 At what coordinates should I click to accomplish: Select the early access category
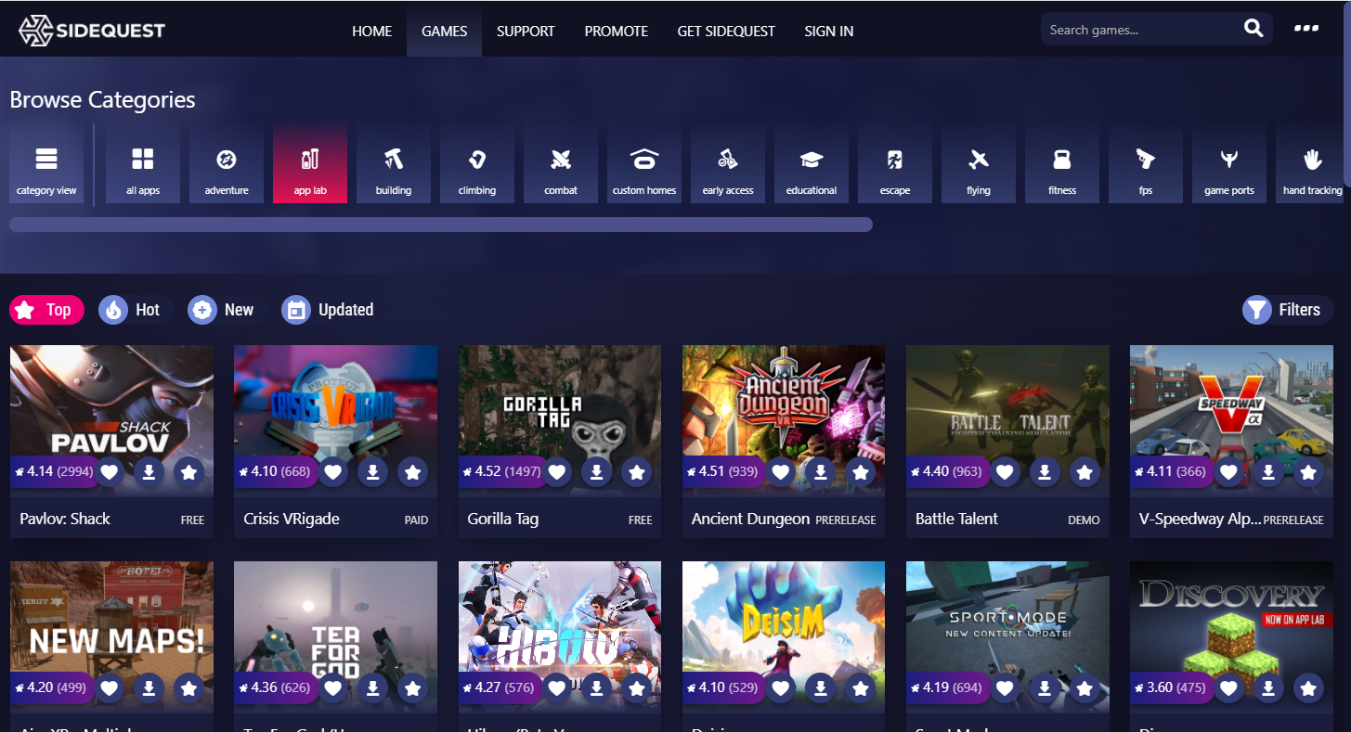point(728,163)
